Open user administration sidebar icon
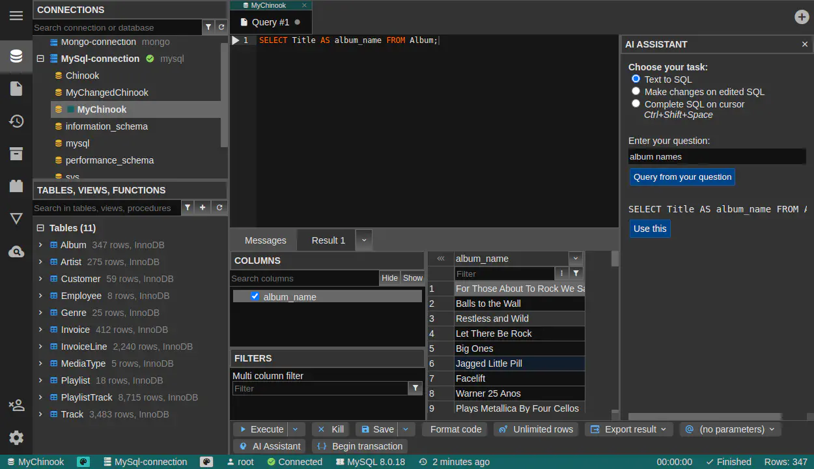This screenshot has height=469, width=814. click(x=16, y=405)
